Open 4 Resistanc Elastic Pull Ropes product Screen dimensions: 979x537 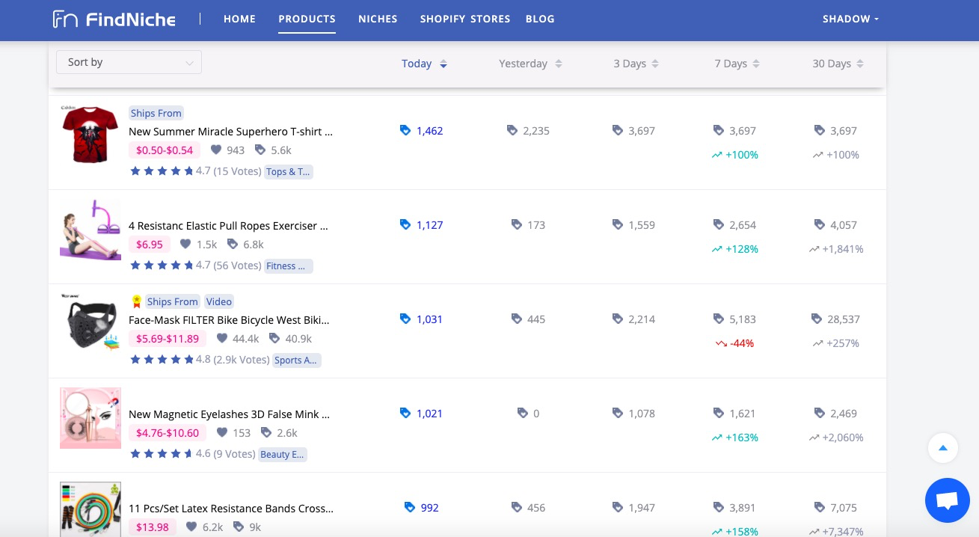point(228,226)
